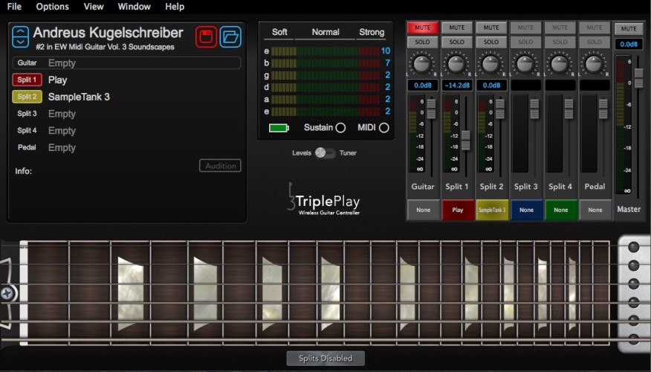Select the Split 4 row label
This screenshot has height=372, width=651.
[x=27, y=130]
